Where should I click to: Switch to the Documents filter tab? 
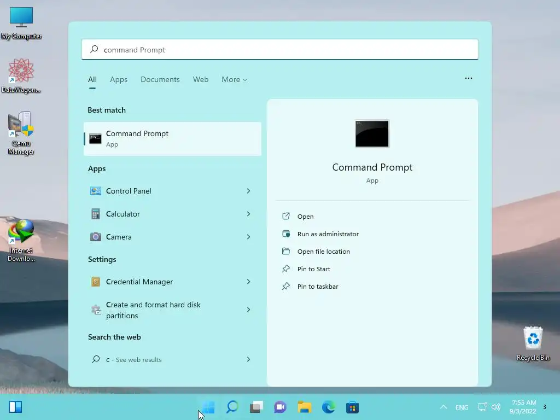[160, 80]
